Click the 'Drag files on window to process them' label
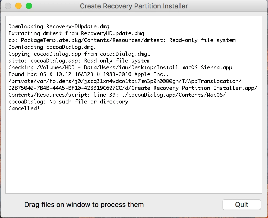268x218 pixels. [x=84, y=205]
